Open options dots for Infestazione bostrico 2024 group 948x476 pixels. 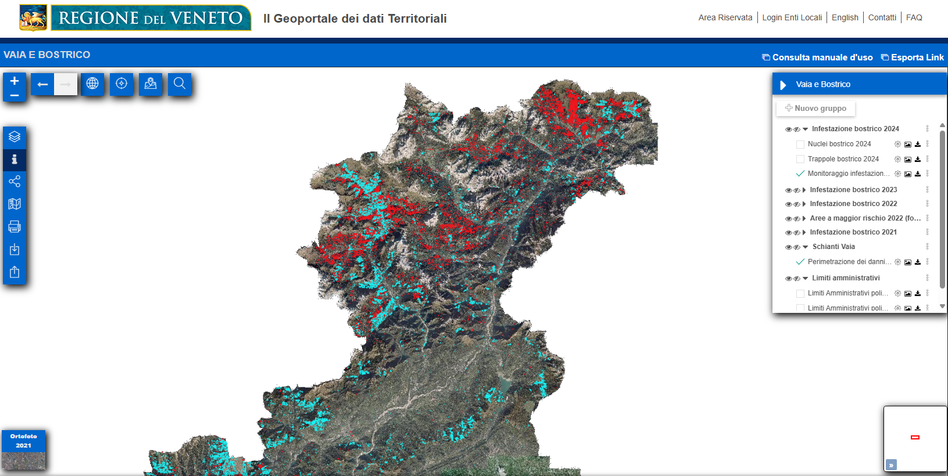point(927,129)
